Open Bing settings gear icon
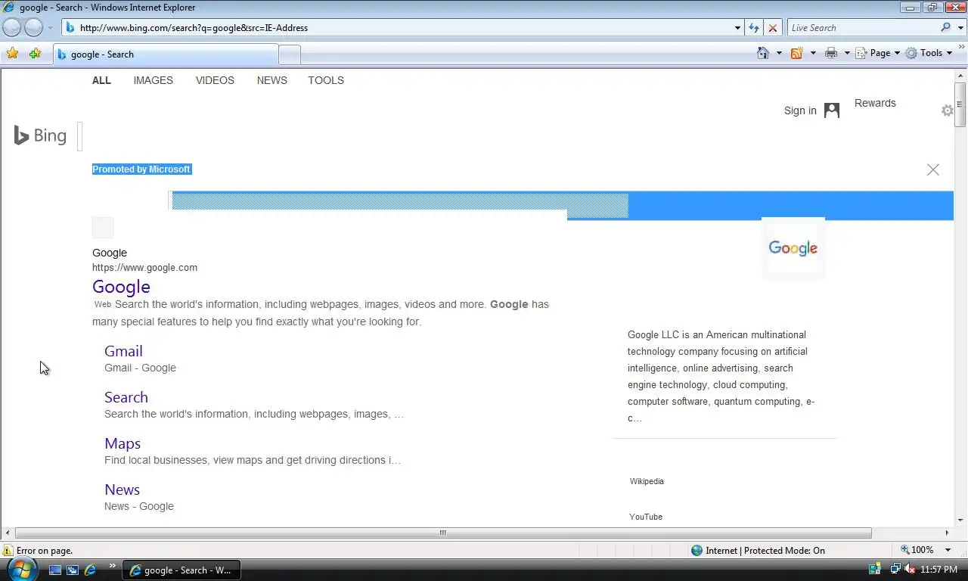Image resolution: width=968 pixels, height=581 pixels. 948,110
